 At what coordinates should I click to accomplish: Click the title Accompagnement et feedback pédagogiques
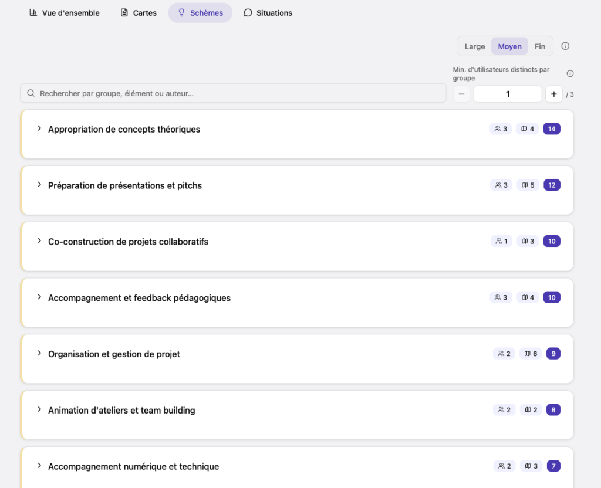(x=140, y=298)
